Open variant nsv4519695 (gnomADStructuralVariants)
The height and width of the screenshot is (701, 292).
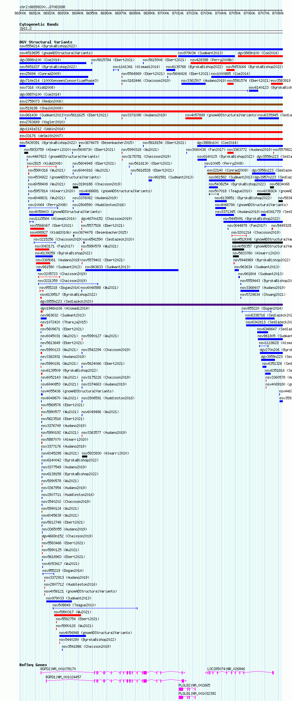pos(98,56)
